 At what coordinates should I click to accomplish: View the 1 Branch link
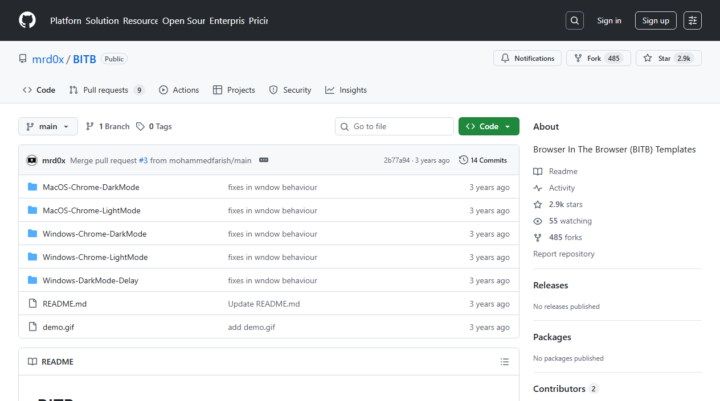108,126
